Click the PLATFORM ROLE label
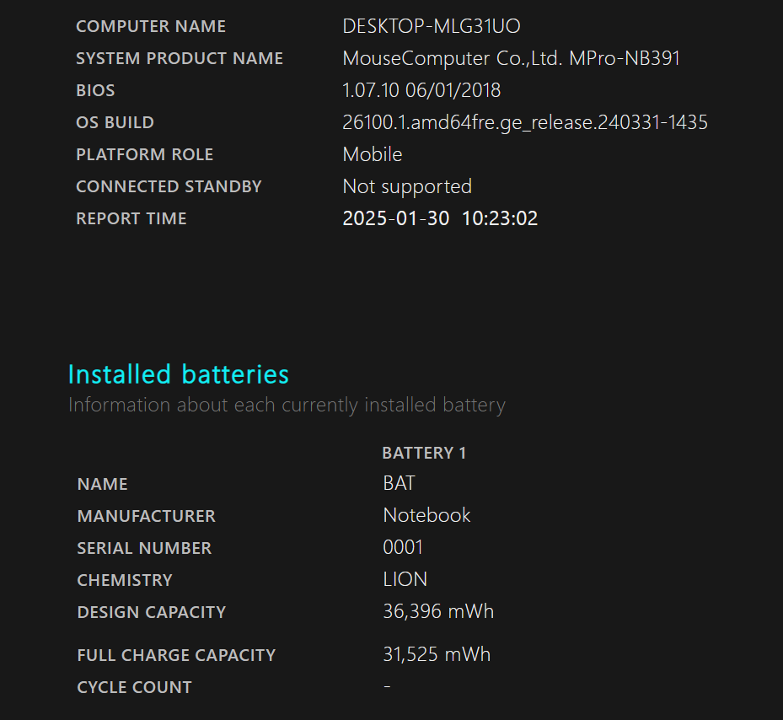 coord(144,154)
